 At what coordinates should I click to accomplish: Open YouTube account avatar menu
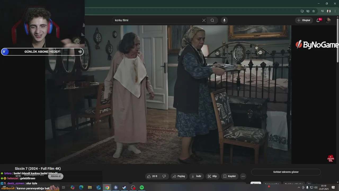pos(328,20)
